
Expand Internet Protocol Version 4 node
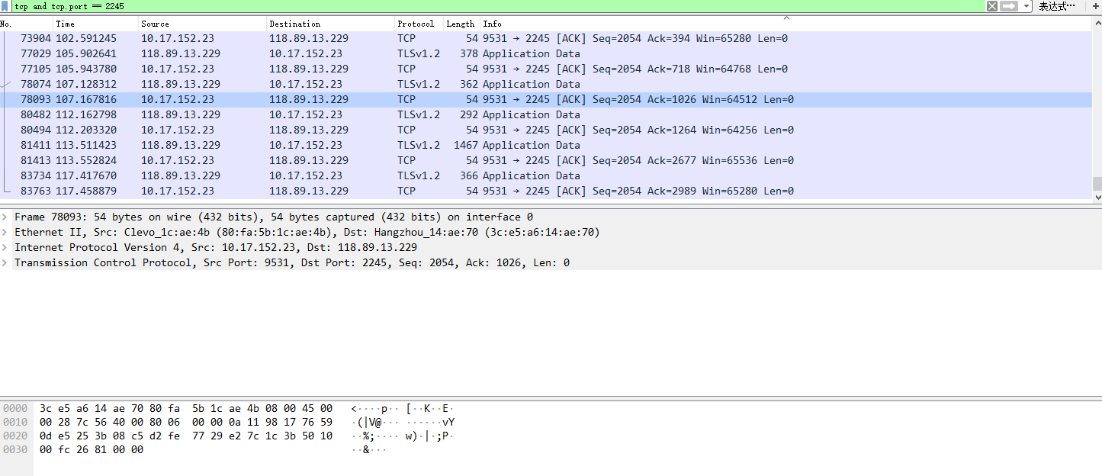(x=6, y=248)
